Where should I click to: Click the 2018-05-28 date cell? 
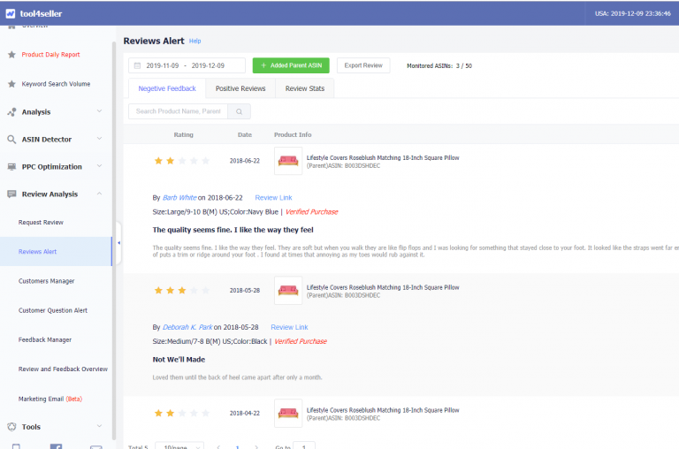[x=245, y=291]
